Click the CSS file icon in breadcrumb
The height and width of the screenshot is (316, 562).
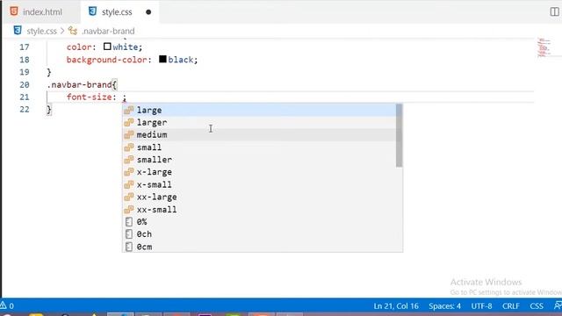click(18, 31)
